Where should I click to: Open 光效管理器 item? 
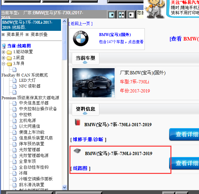click(x=30, y=150)
